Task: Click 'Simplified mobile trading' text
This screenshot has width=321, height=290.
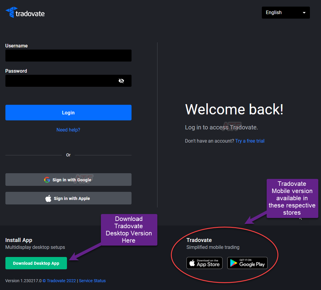Action: point(213,247)
